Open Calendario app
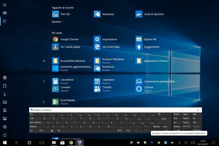 tap(104, 81)
